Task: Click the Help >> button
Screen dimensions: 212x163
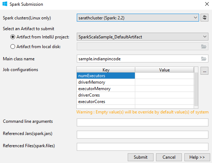Action: [197, 157]
